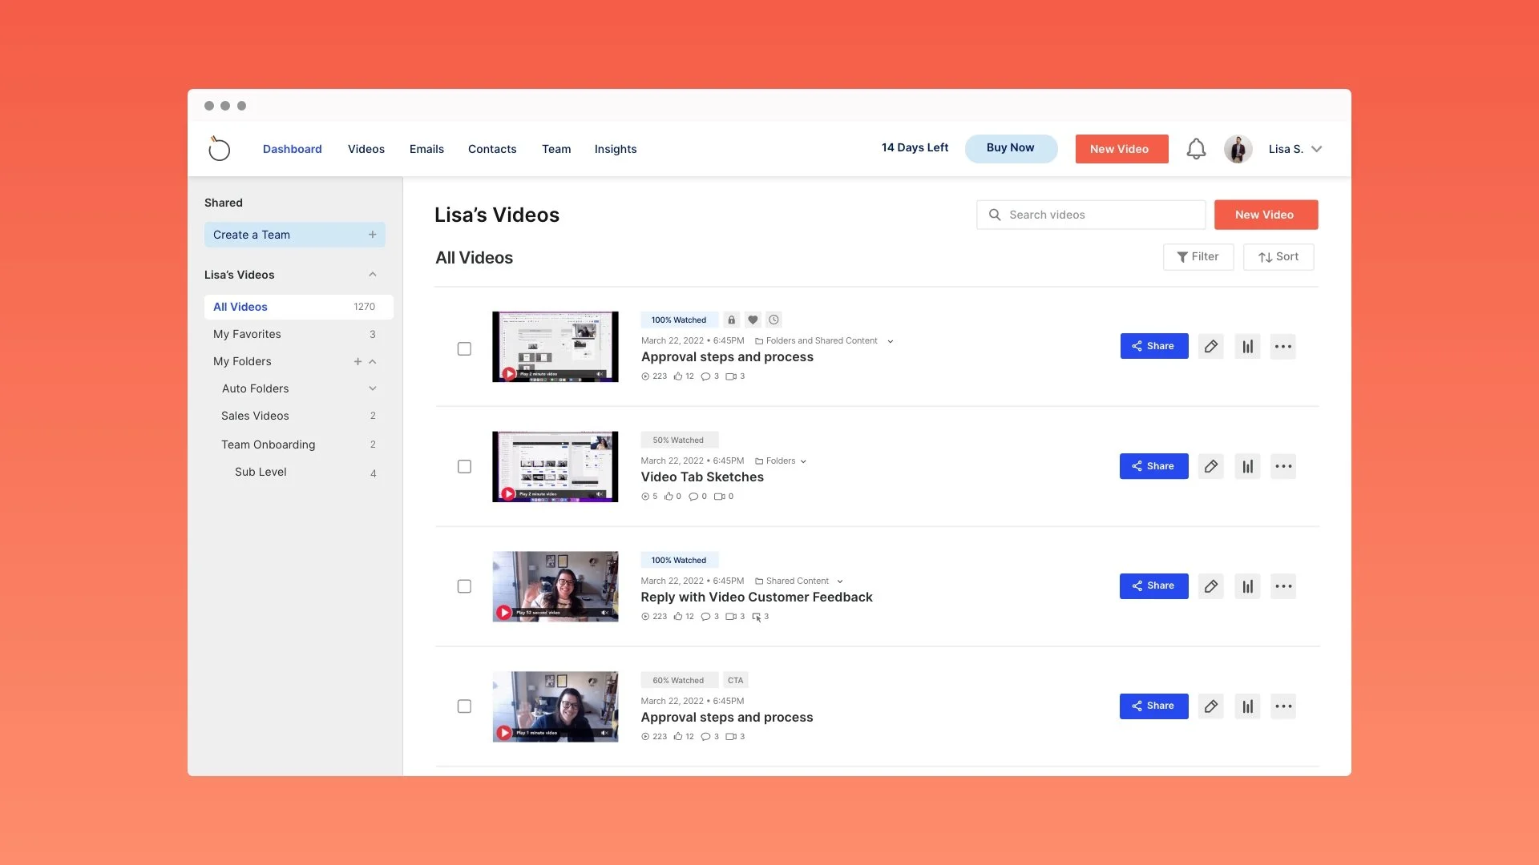Click the Buy Now button

pos(1011,148)
